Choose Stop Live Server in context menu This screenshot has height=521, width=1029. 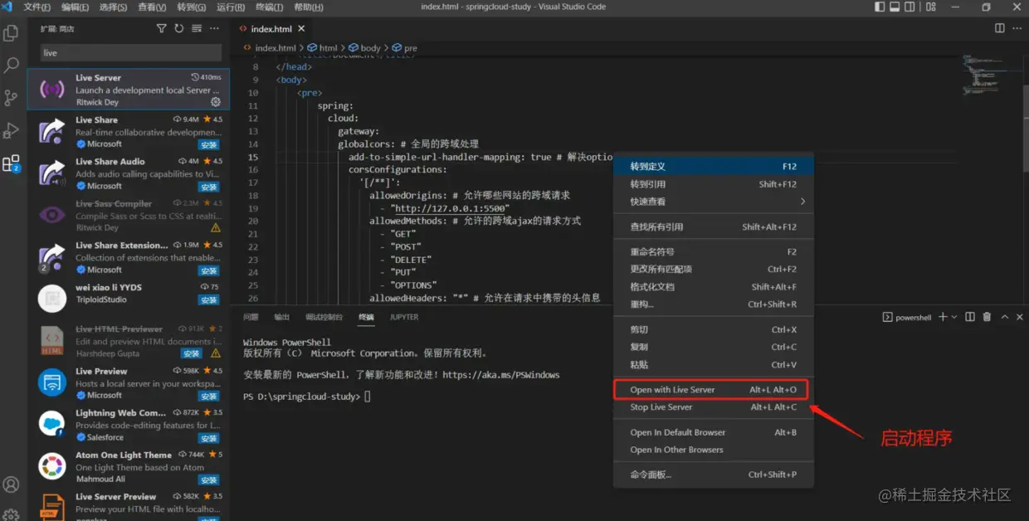714,407
